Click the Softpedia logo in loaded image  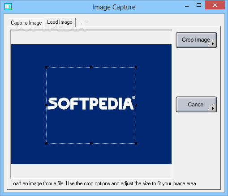click(91, 103)
